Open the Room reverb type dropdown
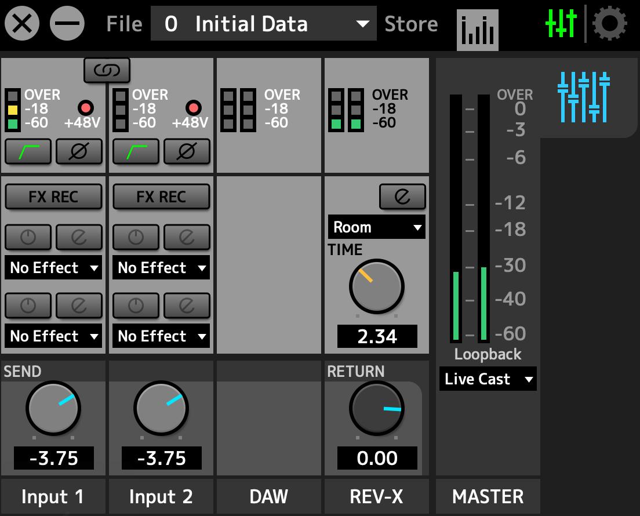The image size is (640, 516). coord(377,227)
